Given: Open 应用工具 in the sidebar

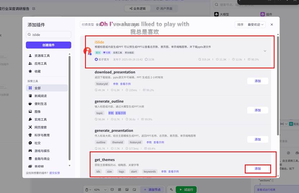Looking at the screenshot, I should 48,63.
